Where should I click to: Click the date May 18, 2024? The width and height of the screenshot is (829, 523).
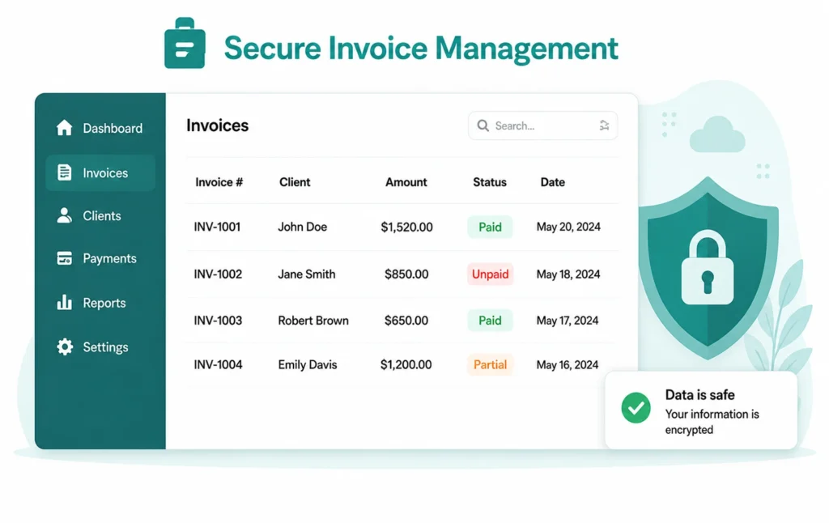tap(568, 274)
